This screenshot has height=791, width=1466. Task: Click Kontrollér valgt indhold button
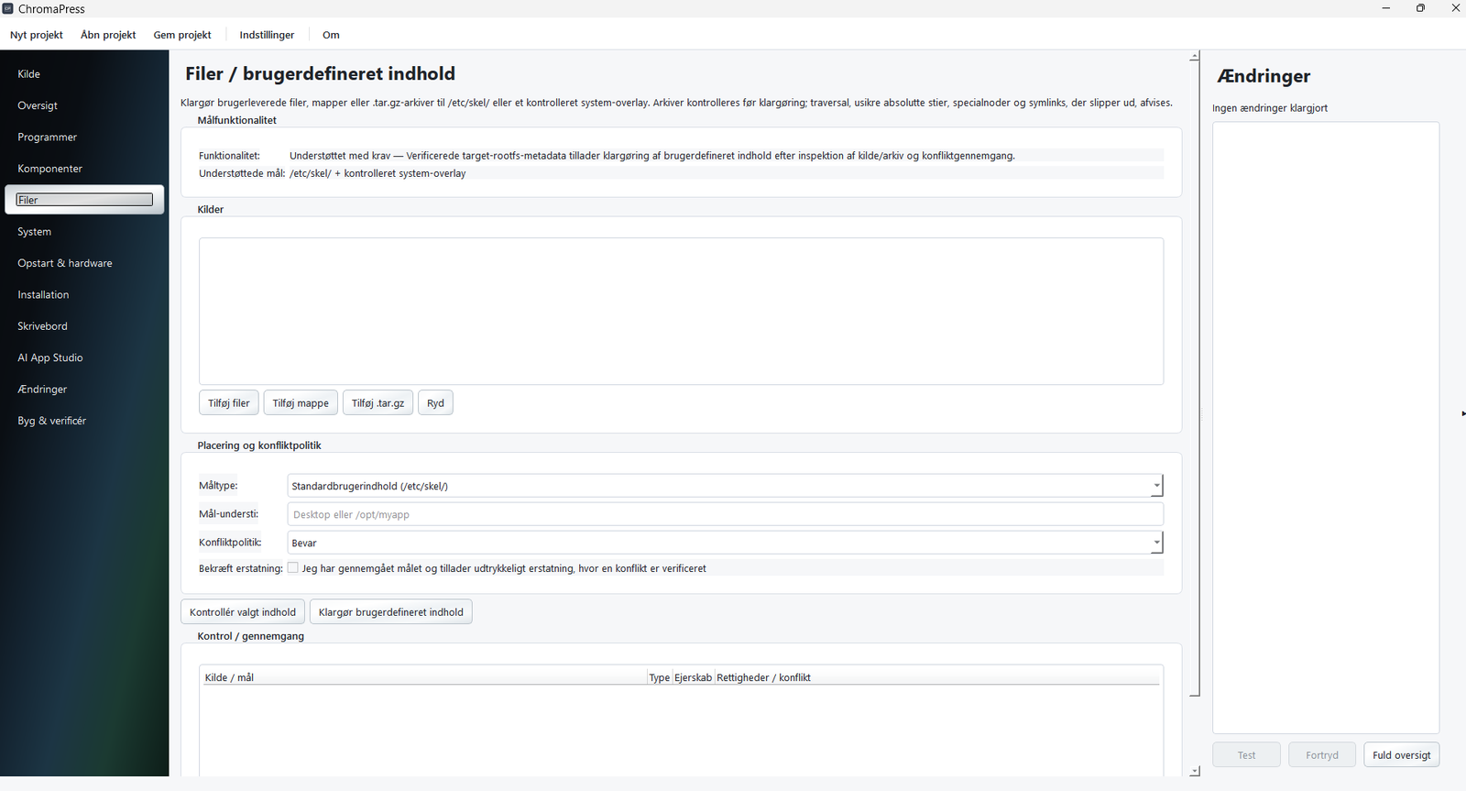point(243,612)
